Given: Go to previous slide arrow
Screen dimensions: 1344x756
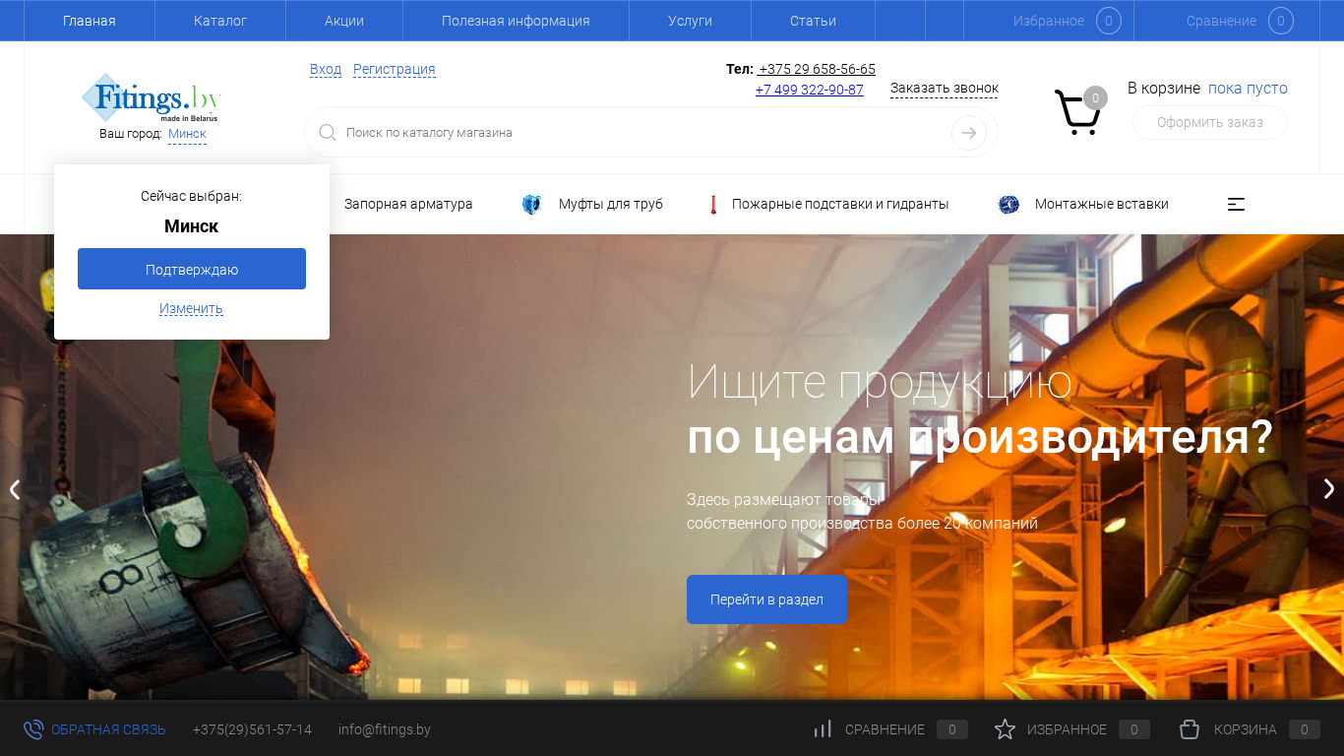Looking at the screenshot, I should click(15, 489).
